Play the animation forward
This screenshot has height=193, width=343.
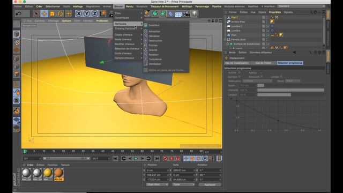point(136,159)
